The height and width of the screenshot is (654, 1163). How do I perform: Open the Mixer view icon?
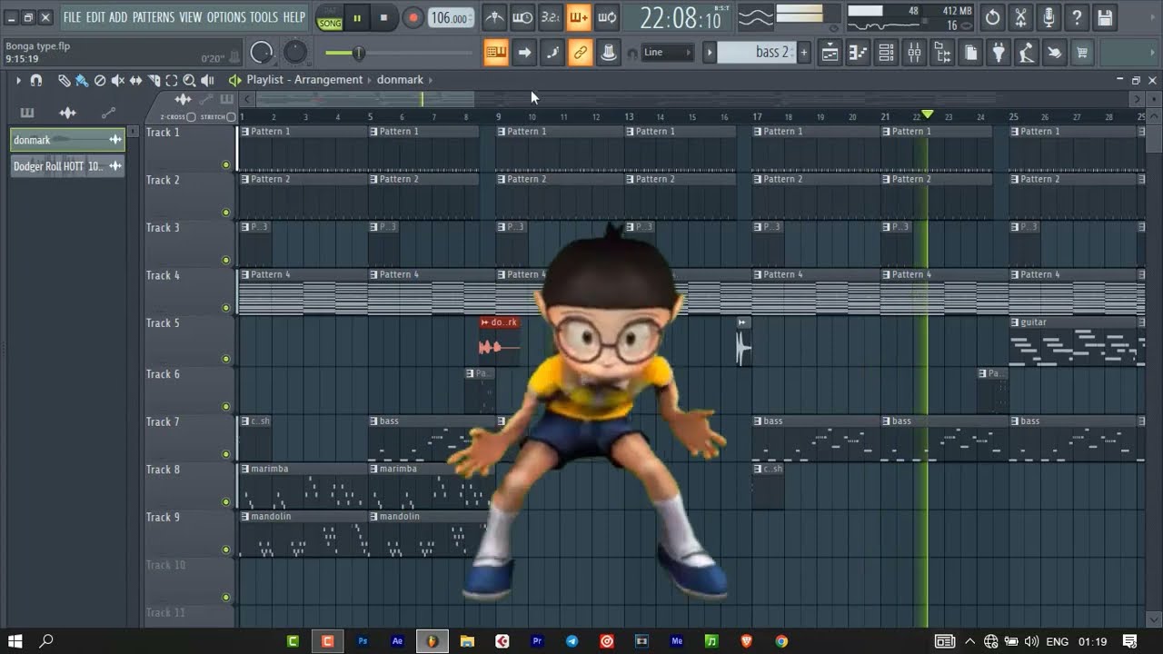point(914,53)
